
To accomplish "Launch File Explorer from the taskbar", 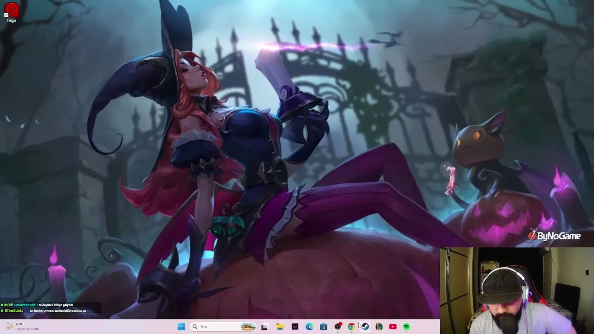I will click(x=280, y=327).
